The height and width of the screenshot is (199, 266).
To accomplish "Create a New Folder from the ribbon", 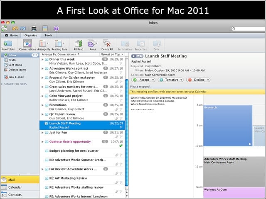I will (x=8, y=45).
